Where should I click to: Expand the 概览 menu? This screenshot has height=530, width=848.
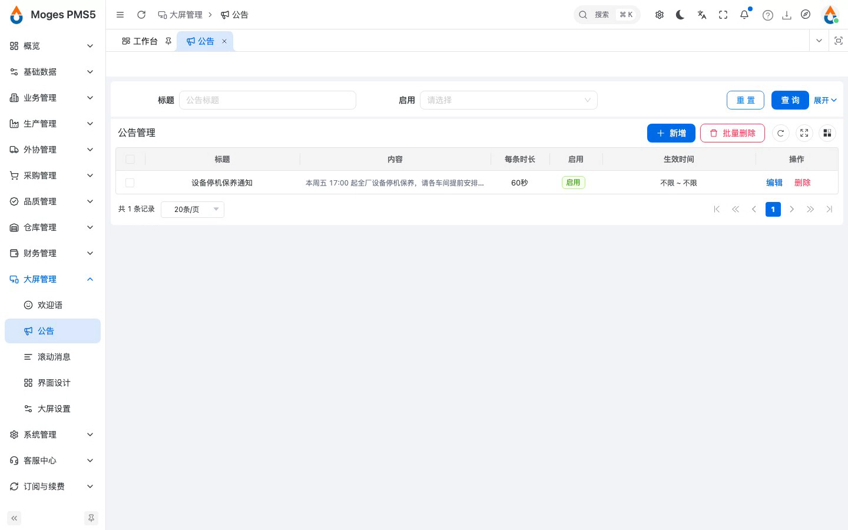click(52, 46)
